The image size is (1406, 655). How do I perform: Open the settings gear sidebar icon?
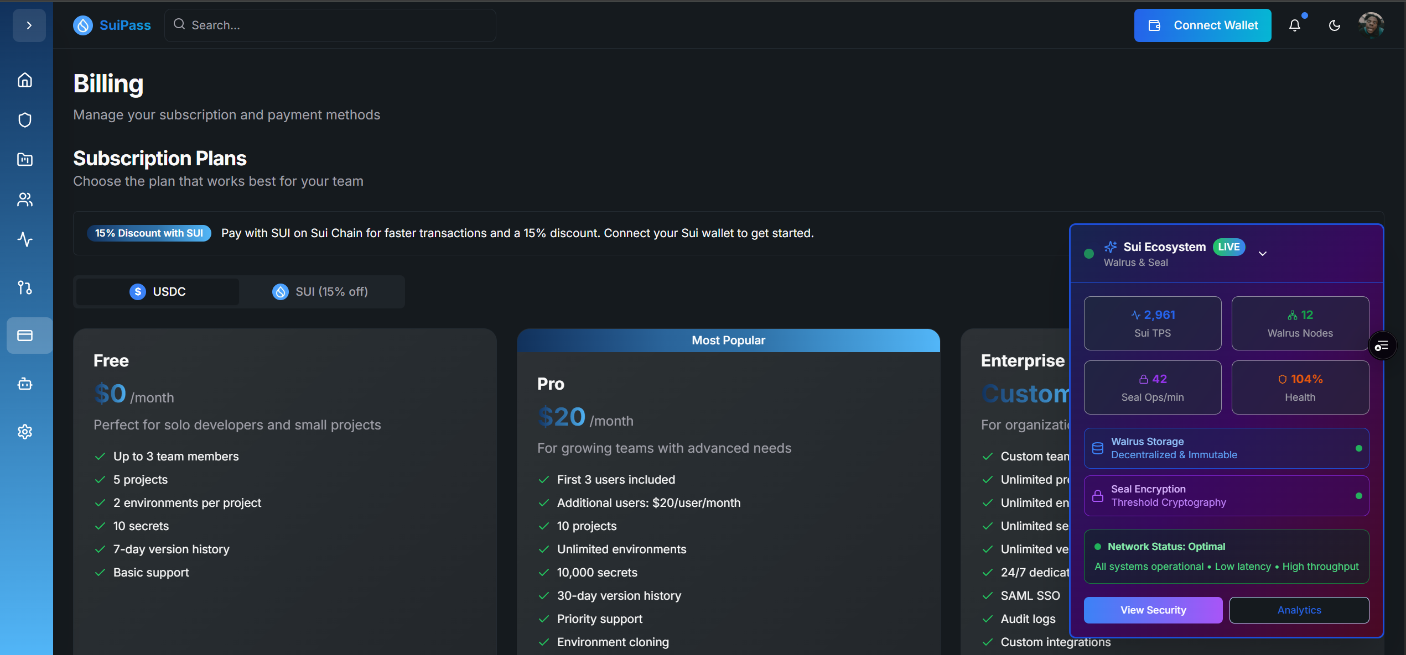coord(25,432)
